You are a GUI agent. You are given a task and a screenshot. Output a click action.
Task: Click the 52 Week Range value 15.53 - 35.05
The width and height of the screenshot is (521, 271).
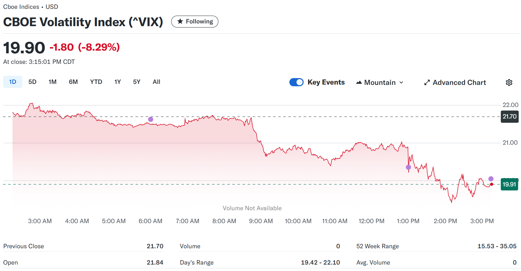(x=497, y=246)
